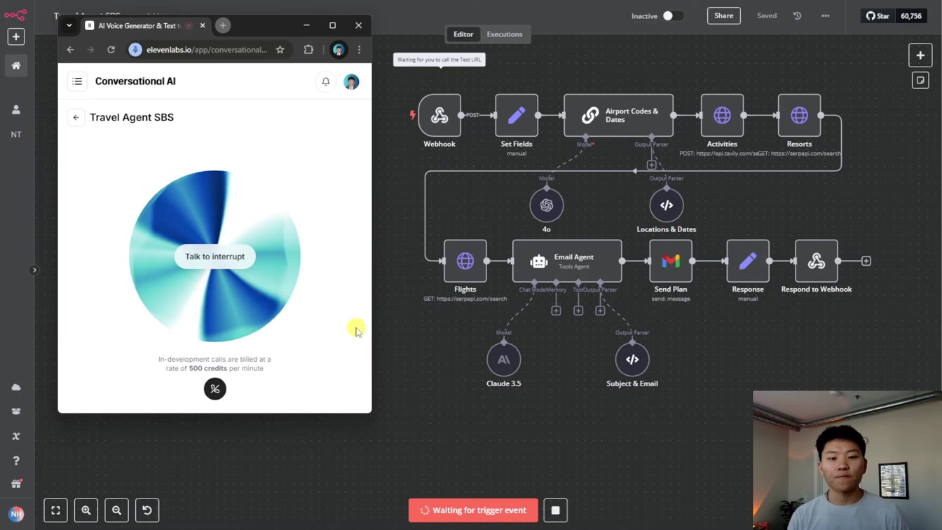This screenshot has width=942, height=530.
Task: Open what's new gift icon
Action: click(16, 484)
